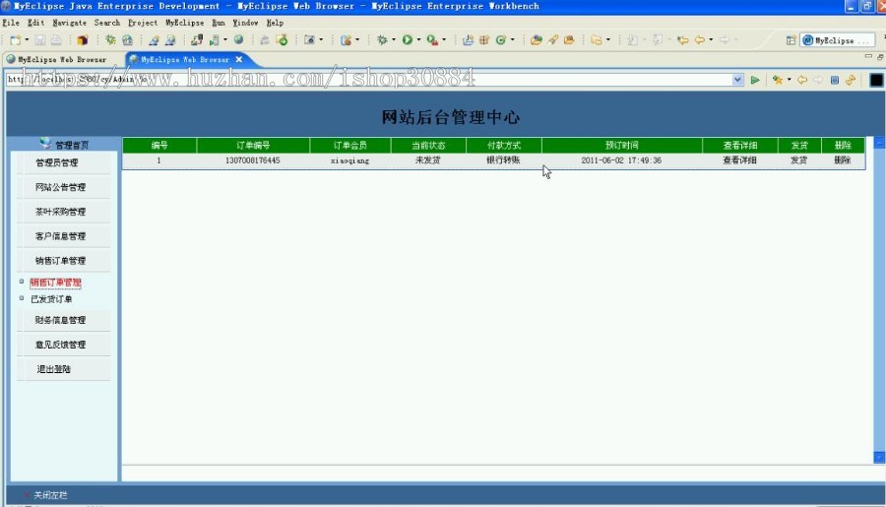Image resolution: width=886 pixels, height=507 pixels.
Task: Open the run server dropdown arrow
Action: pos(224,40)
